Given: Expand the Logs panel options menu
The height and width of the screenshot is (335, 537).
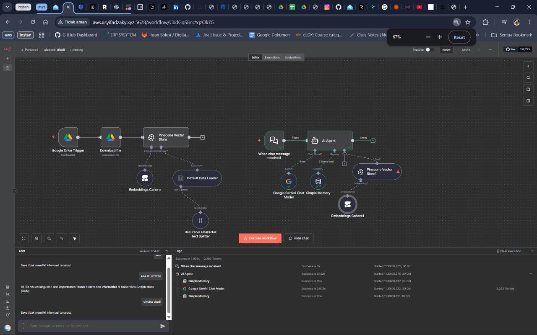Looking at the screenshot, I should pos(526,250).
